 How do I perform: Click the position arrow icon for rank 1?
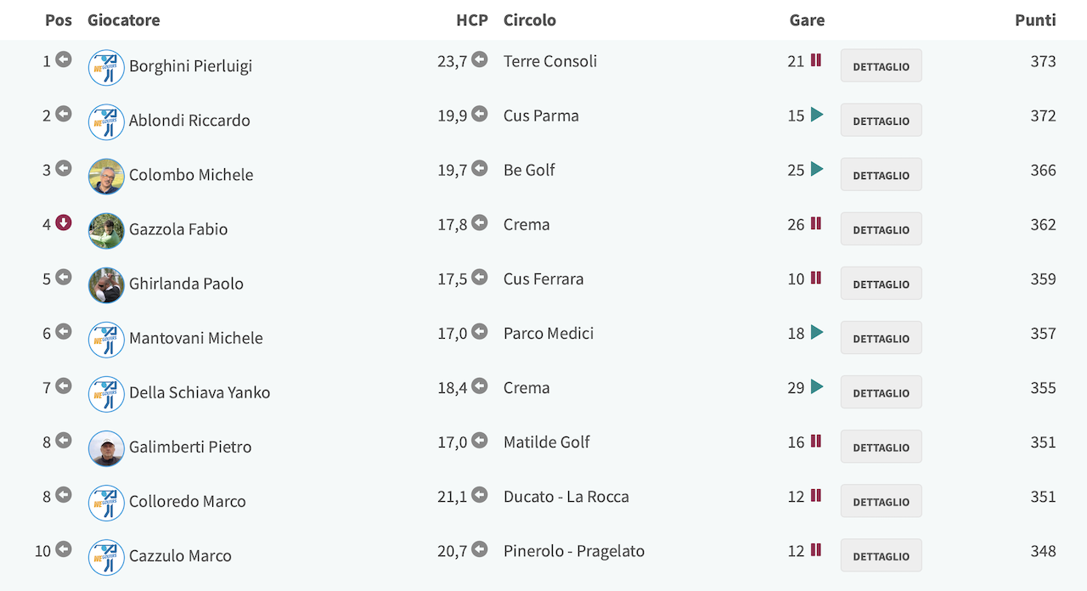pos(64,60)
